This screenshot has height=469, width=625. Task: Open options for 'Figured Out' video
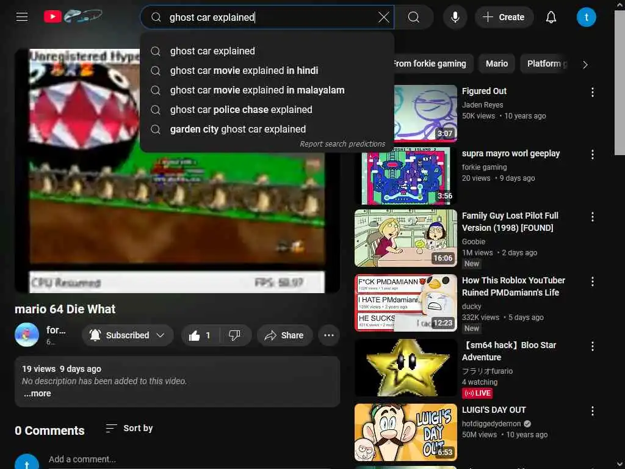[x=592, y=92]
